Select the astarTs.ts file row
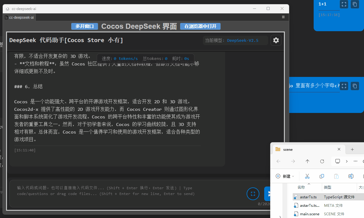The width and height of the screenshot is (364, 218). (x=328, y=197)
